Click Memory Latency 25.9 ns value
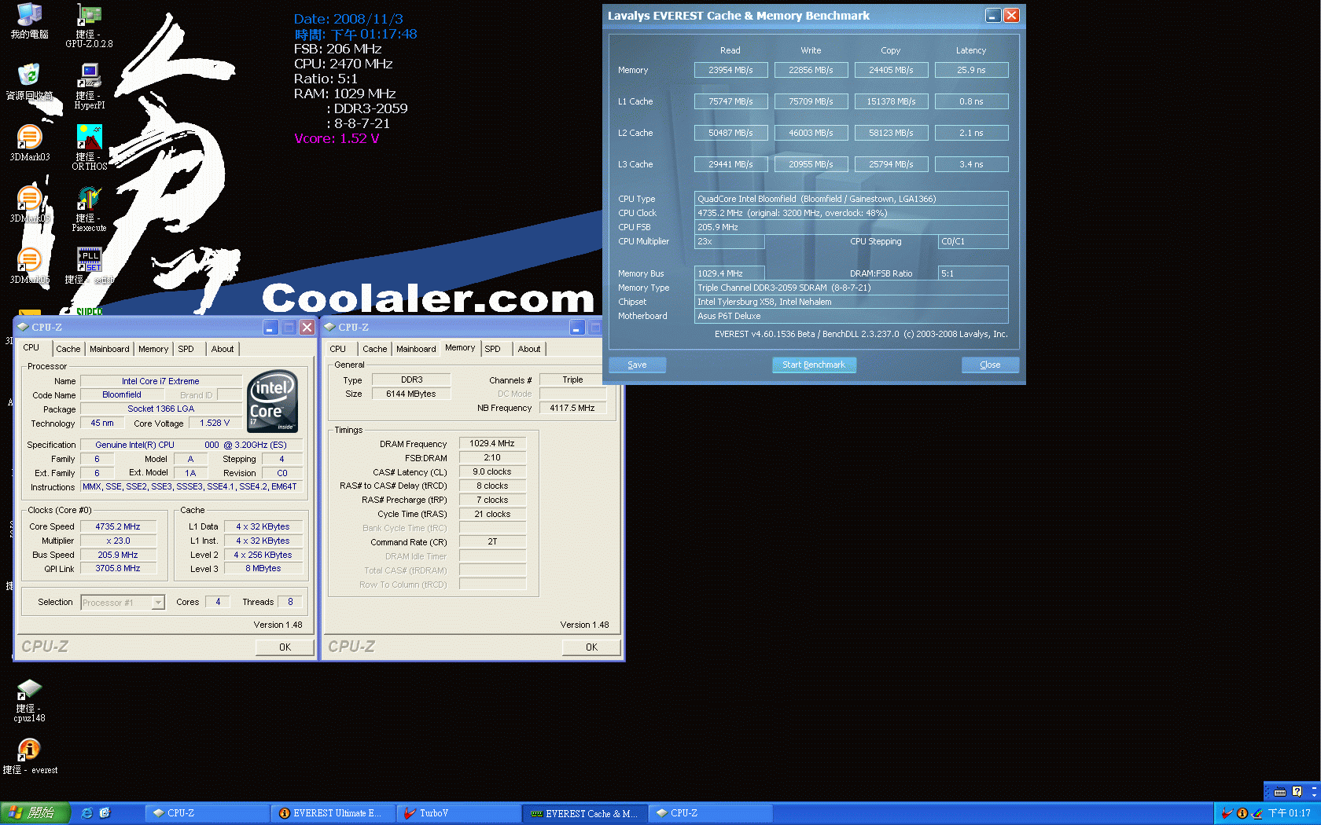This screenshot has width=1321, height=825. coord(972,70)
